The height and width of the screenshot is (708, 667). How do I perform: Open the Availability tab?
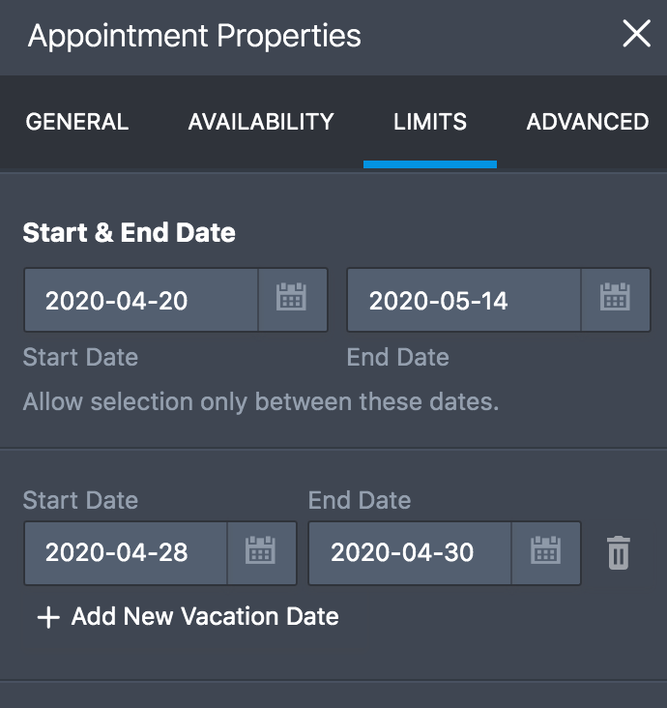click(x=261, y=122)
